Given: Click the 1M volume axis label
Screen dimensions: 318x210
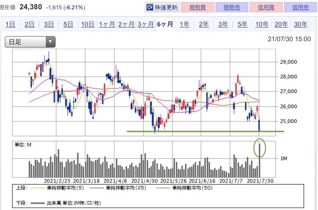Looking at the screenshot, I should click(284, 158).
